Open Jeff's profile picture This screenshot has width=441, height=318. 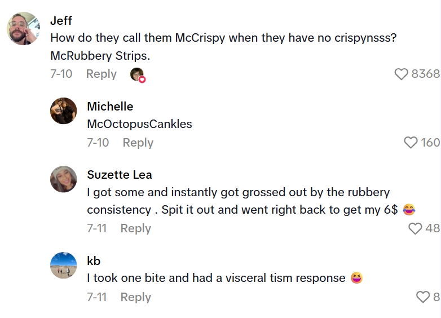23,28
